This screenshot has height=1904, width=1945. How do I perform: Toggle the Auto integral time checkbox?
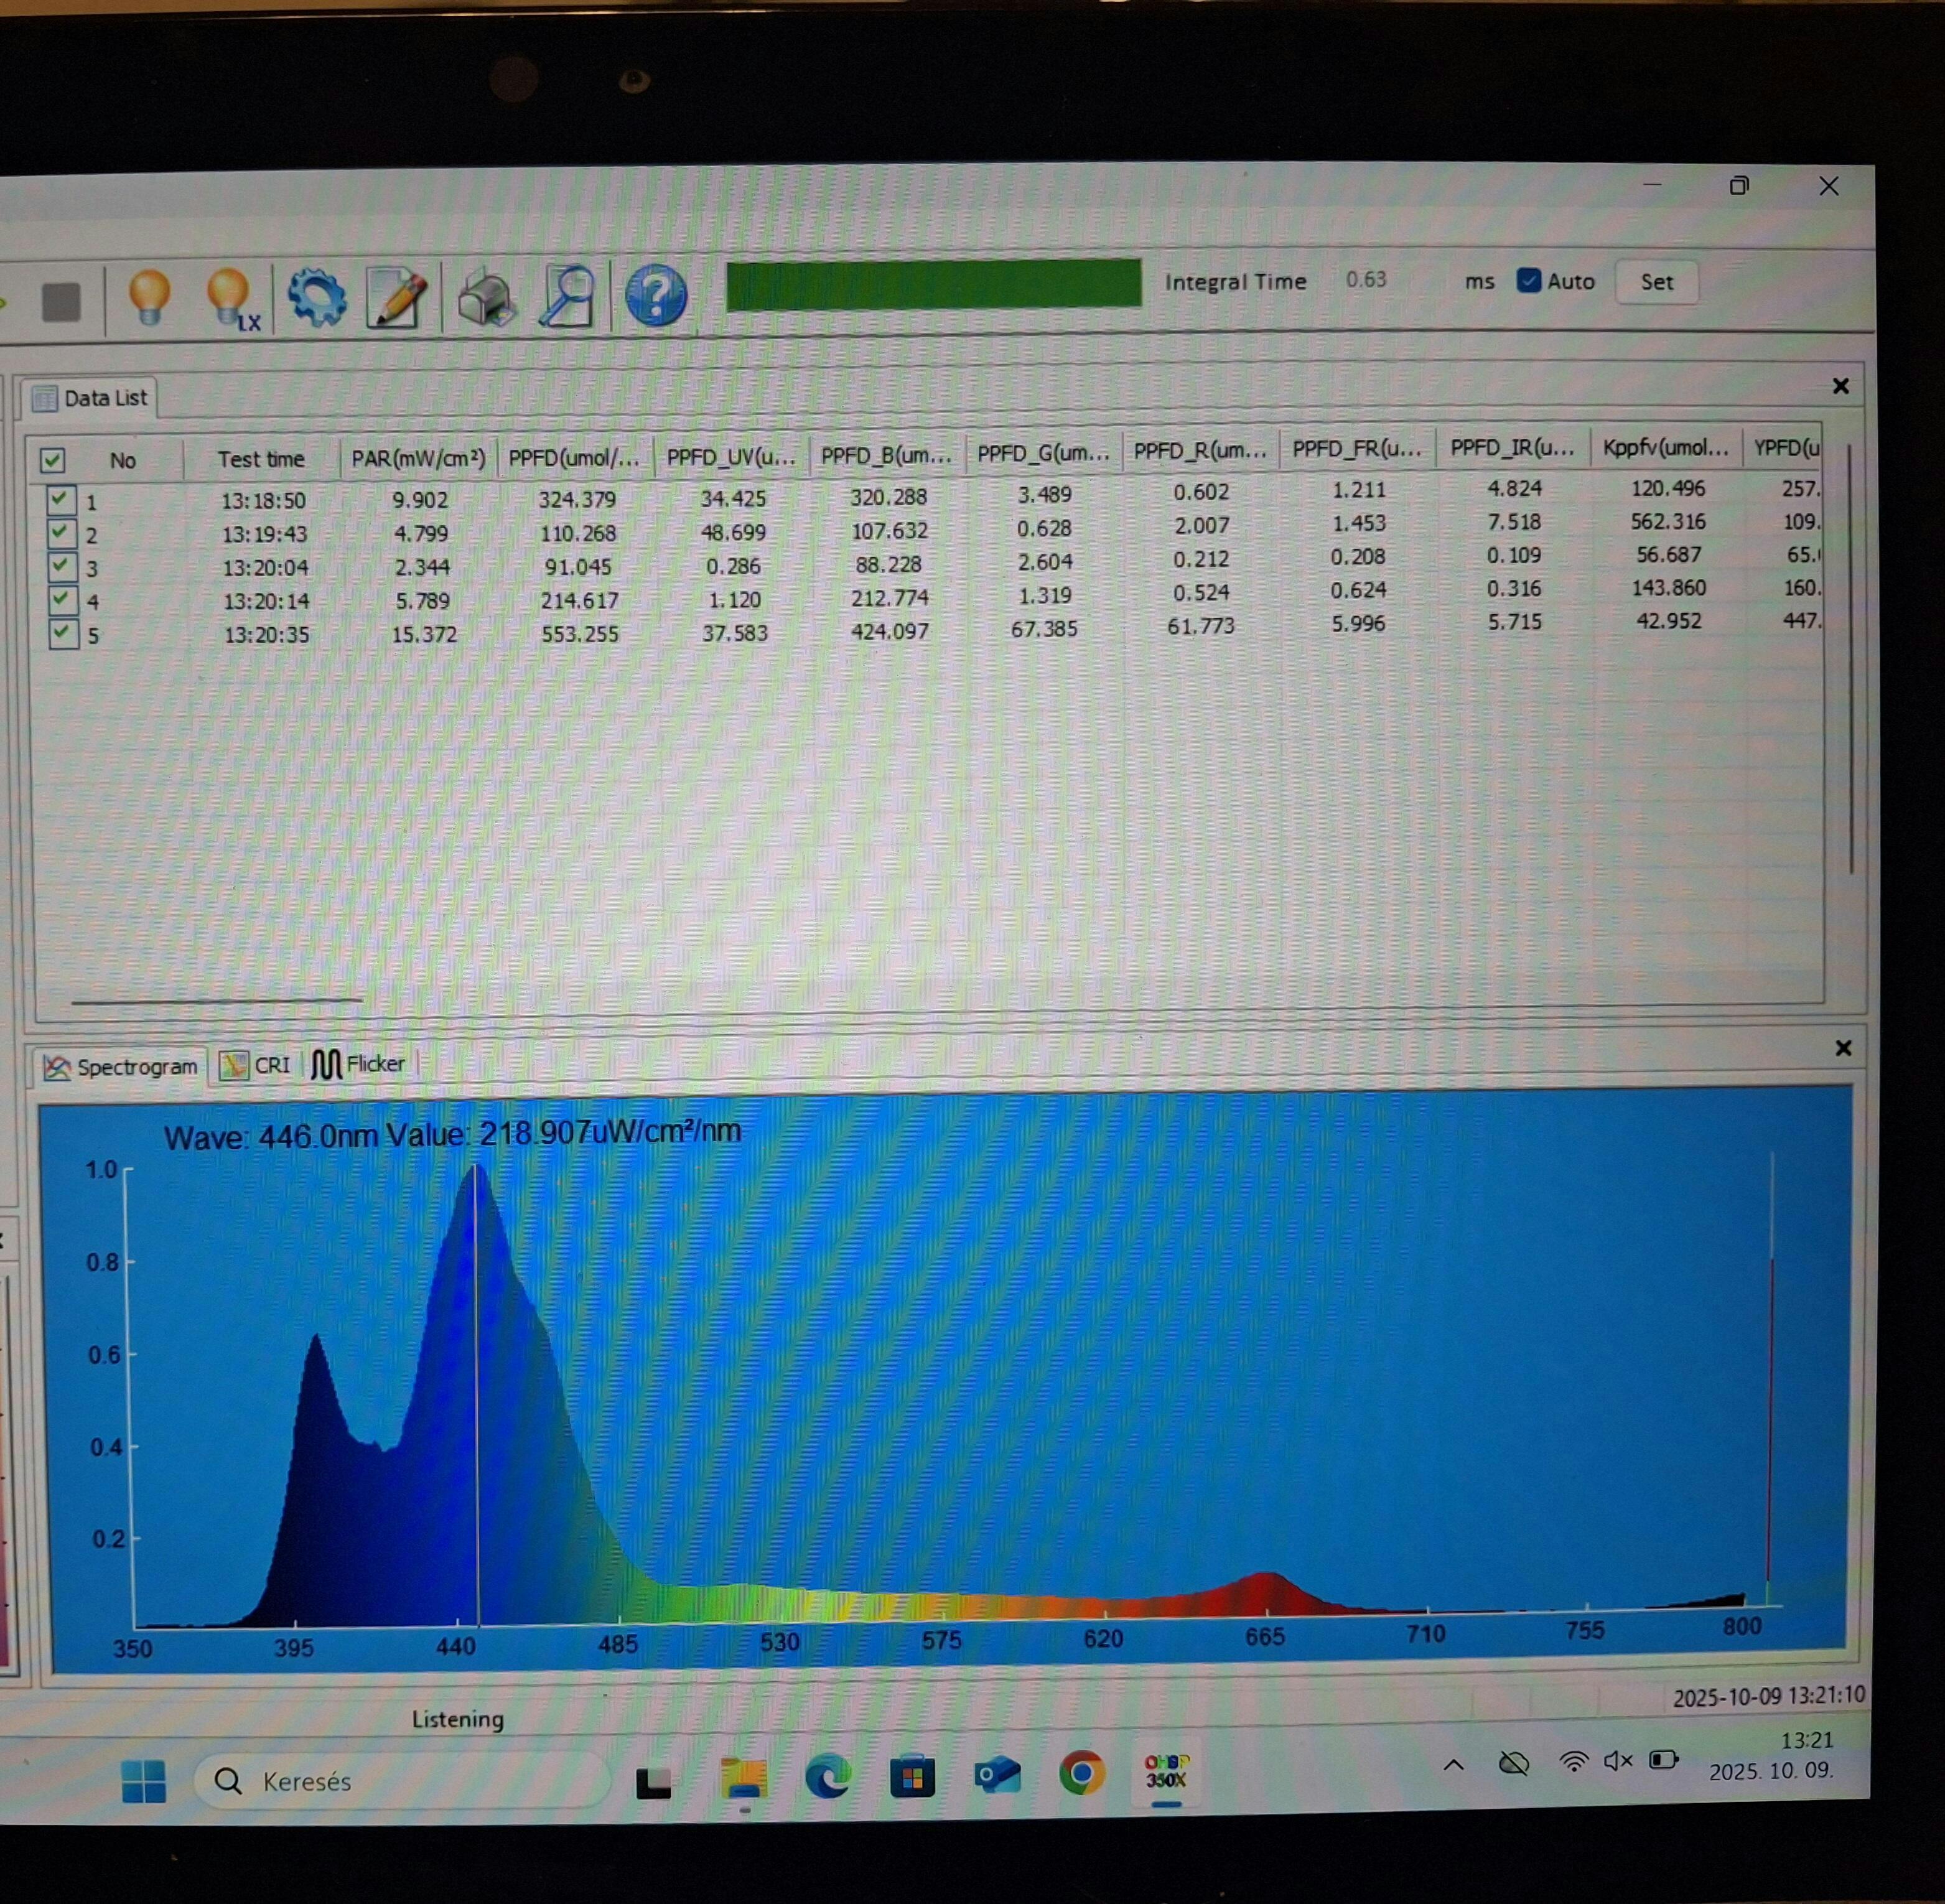[x=1528, y=280]
